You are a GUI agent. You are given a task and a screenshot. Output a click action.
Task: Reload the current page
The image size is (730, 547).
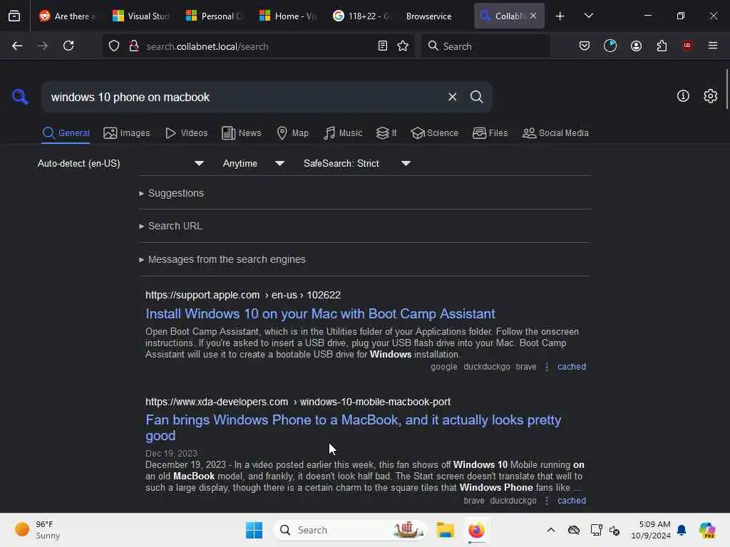(x=68, y=46)
